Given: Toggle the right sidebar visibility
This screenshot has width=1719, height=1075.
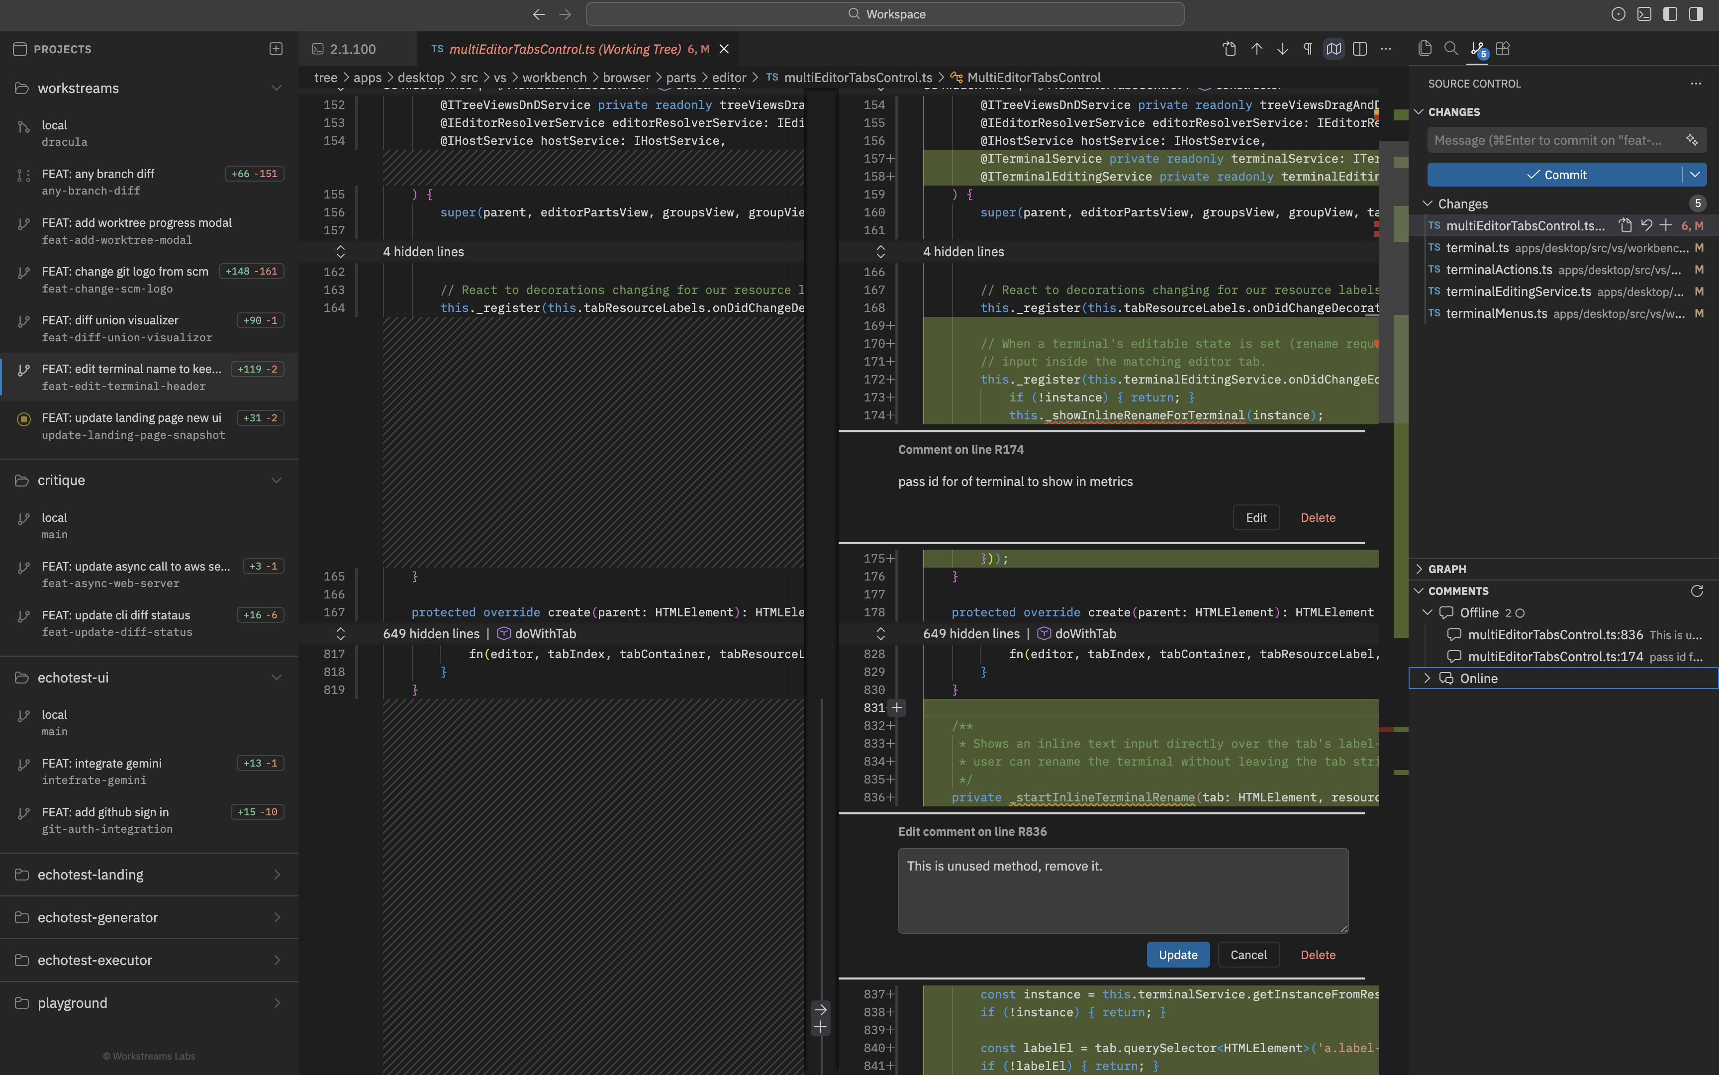Looking at the screenshot, I should 1696,13.
